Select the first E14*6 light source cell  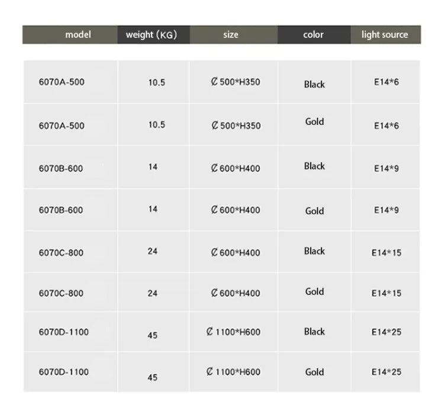387,82
